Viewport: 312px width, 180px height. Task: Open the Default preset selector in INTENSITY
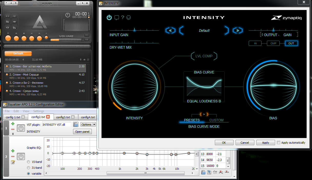[x=204, y=30]
